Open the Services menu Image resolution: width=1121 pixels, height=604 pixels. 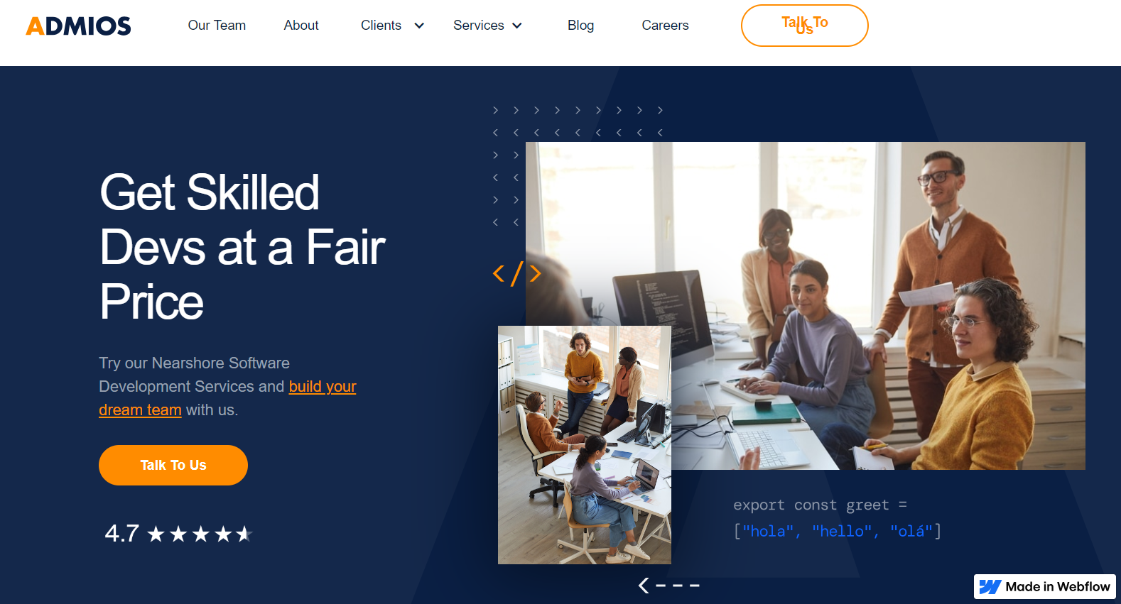pos(479,26)
